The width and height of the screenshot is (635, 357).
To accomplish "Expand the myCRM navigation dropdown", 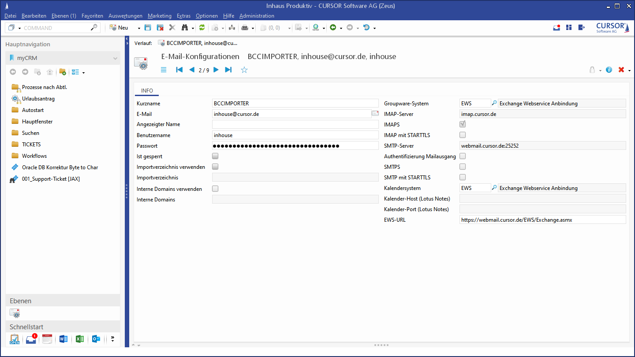I will pos(115,58).
